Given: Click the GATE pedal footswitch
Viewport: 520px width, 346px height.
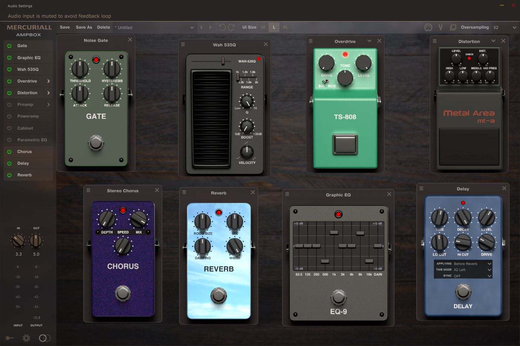Looking at the screenshot, I should coord(96,143).
